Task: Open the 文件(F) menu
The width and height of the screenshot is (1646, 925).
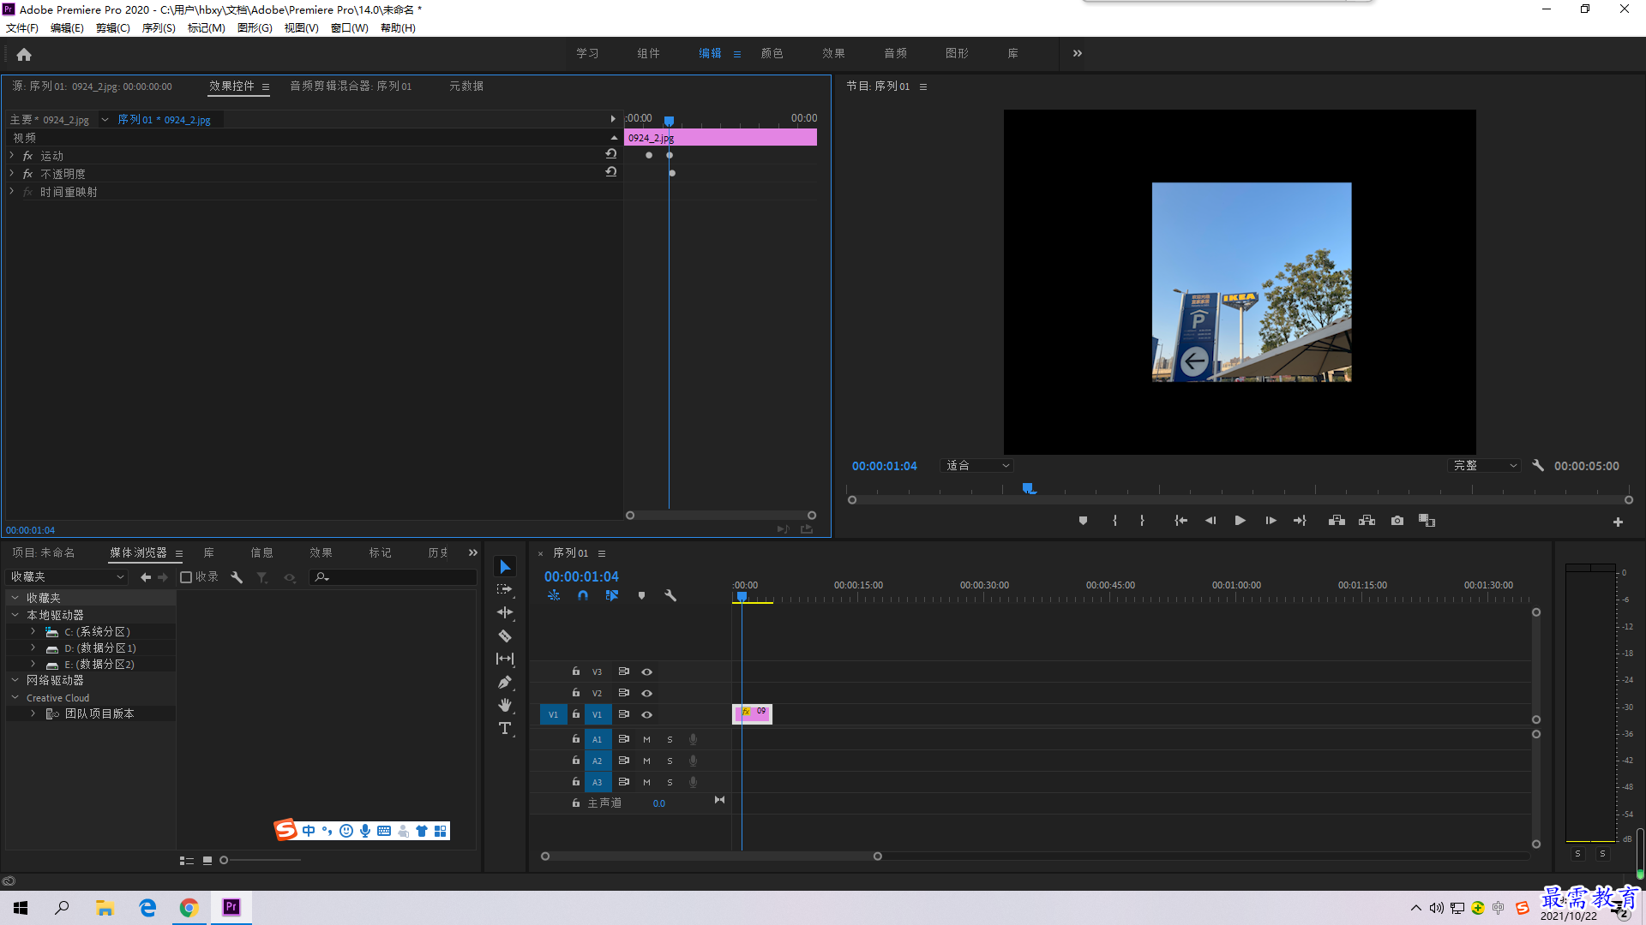Action: [x=22, y=28]
